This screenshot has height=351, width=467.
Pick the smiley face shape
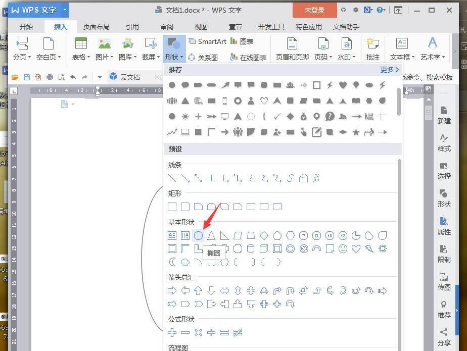click(343, 248)
